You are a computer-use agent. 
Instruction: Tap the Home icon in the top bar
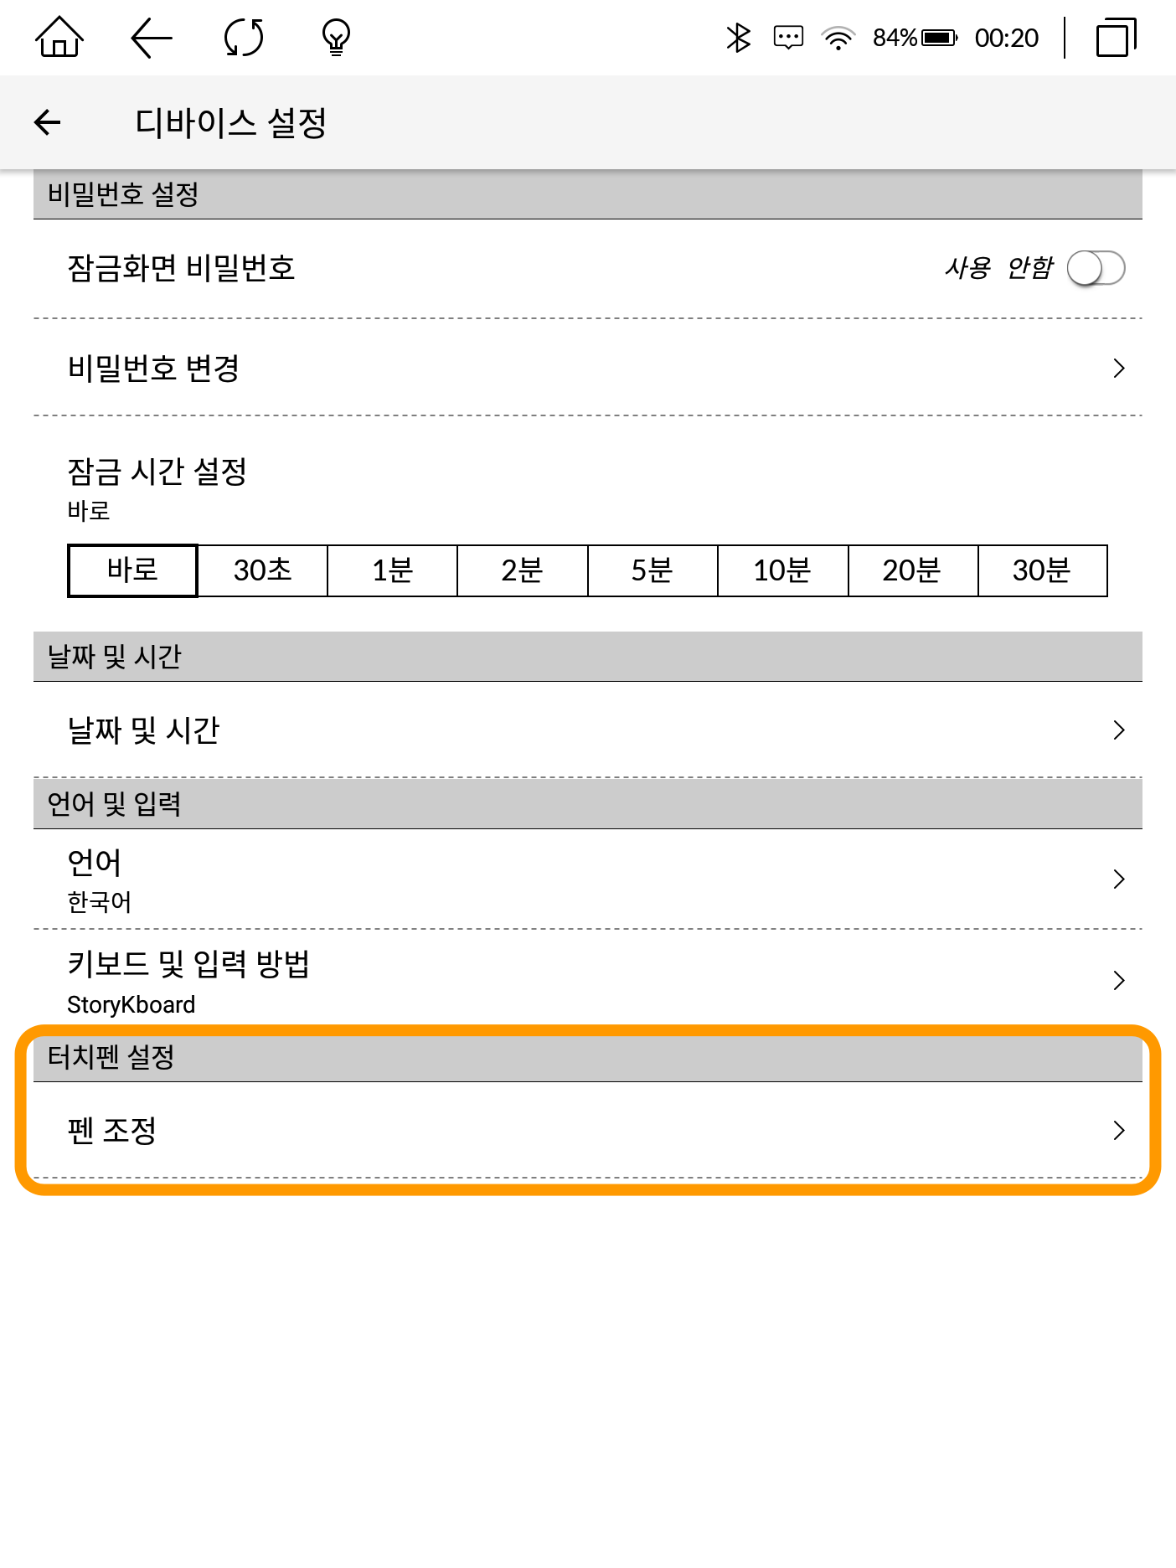[59, 37]
